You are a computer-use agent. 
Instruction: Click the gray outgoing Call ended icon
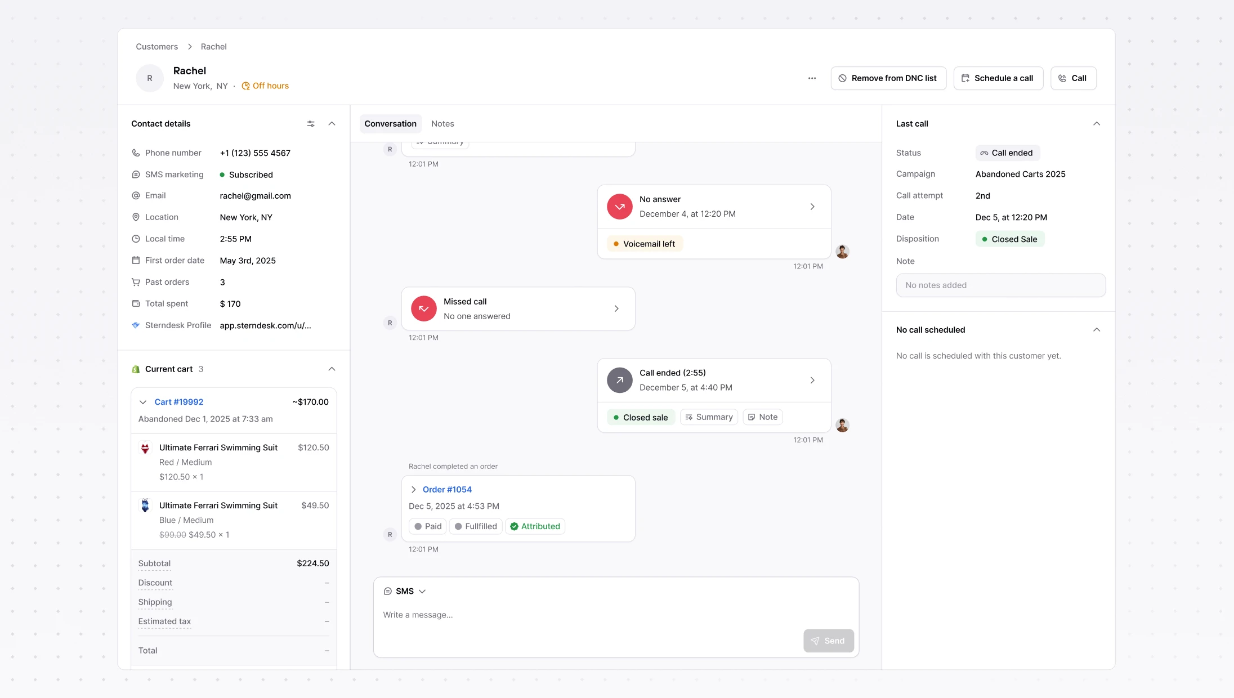click(x=619, y=380)
